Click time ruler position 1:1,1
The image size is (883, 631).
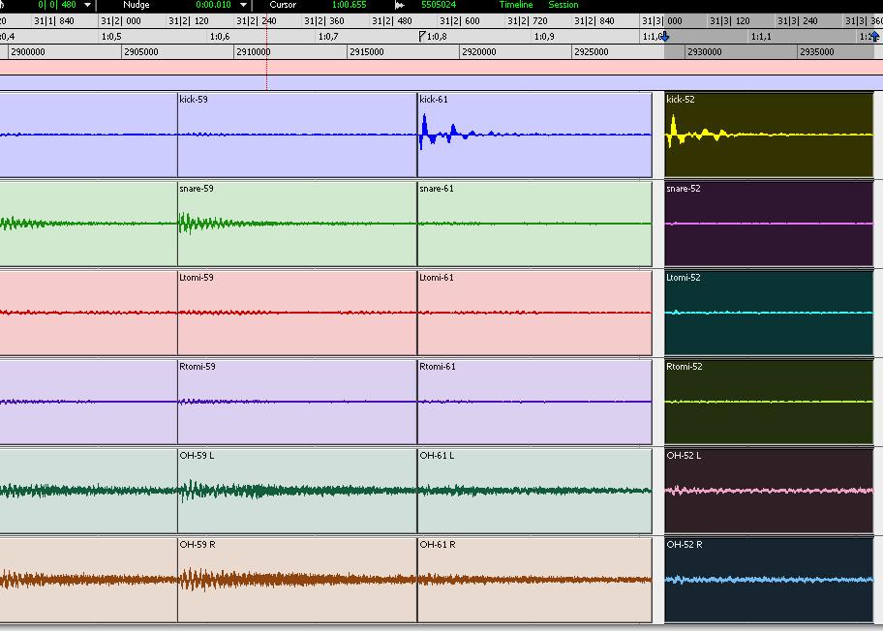click(x=761, y=37)
